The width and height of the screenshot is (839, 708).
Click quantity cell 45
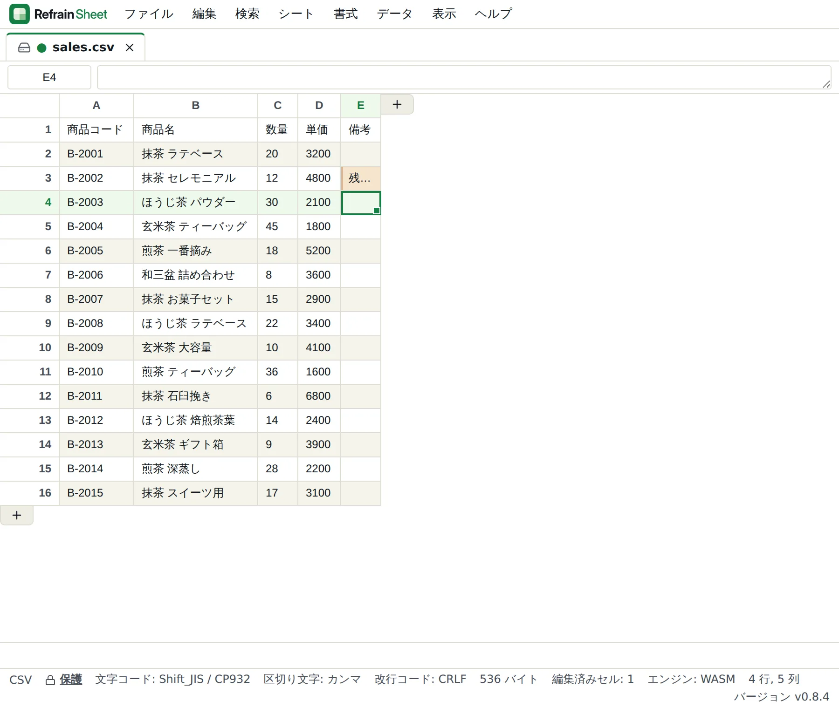tap(278, 226)
